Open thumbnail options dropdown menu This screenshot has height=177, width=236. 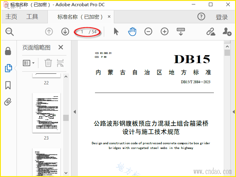29,63
